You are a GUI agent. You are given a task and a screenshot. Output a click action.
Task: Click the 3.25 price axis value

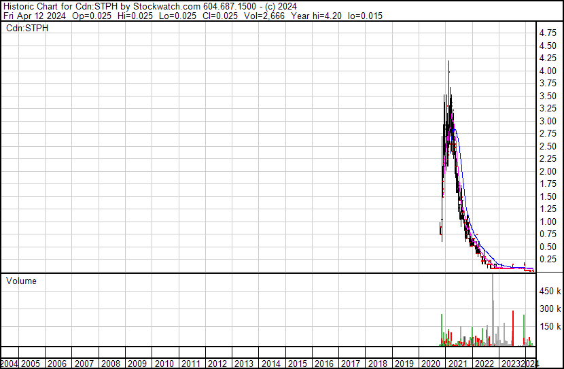548,109
